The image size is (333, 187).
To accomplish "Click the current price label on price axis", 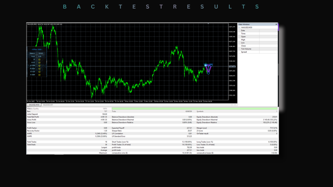I will click(232, 66).
